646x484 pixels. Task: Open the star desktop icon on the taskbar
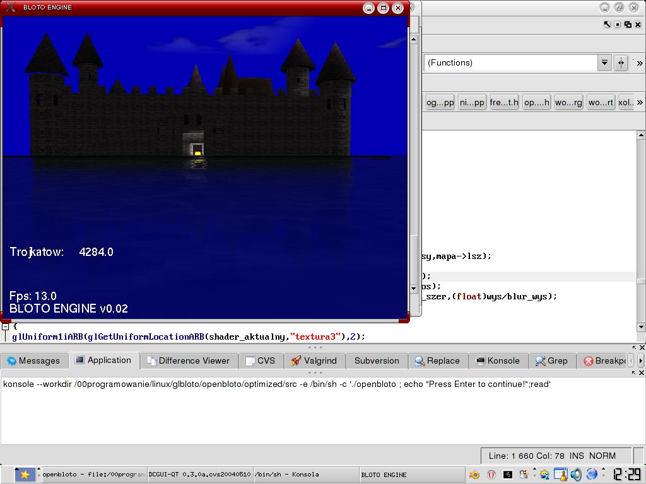coord(25,475)
